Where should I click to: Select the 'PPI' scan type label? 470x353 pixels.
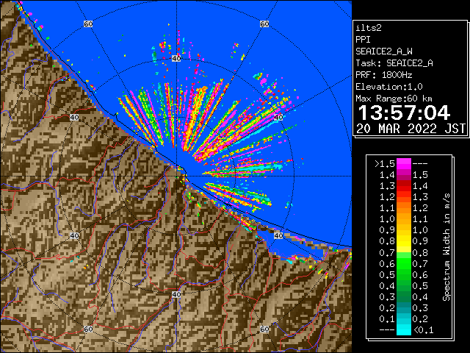(x=363, y=40)
